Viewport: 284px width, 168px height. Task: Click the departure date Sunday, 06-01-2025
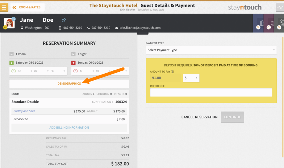point(90,63)
